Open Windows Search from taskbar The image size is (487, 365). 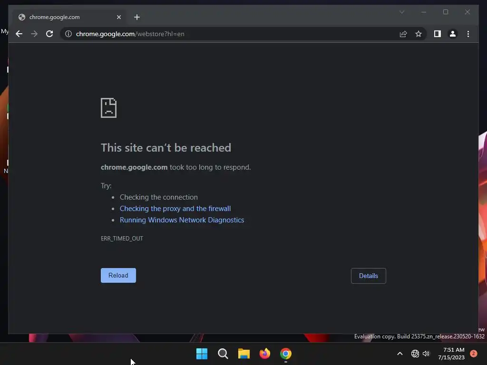click(223, 354)
